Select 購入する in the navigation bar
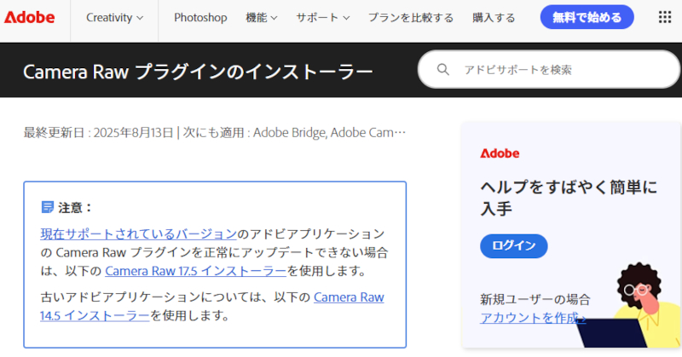The image size is (682, 357). (494, 17)
